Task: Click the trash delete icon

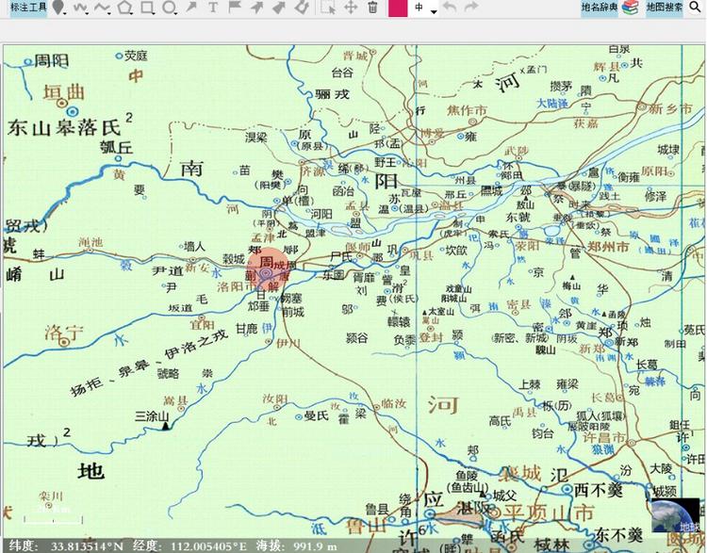Action: coord(373,8)
